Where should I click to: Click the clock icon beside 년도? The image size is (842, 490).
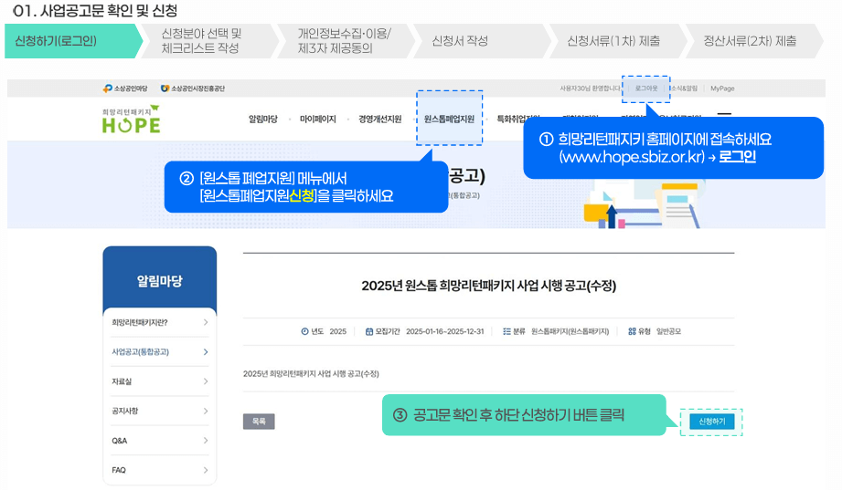[305, 331]
